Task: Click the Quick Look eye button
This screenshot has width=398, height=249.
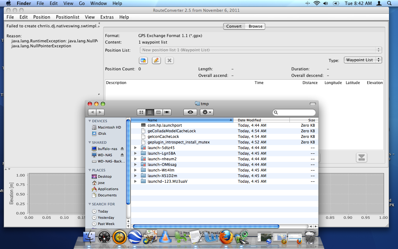Action: pyautogui.click(x=190, y=112)
